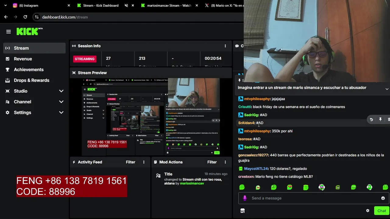This screenshot has height=219, width=390.
Task: Click username Crisutti in chat
Action: [245, 107]
